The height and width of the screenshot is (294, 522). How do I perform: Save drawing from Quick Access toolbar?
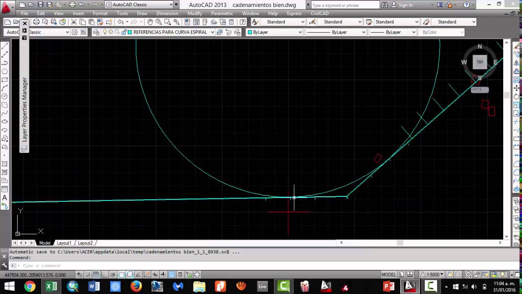40,5
